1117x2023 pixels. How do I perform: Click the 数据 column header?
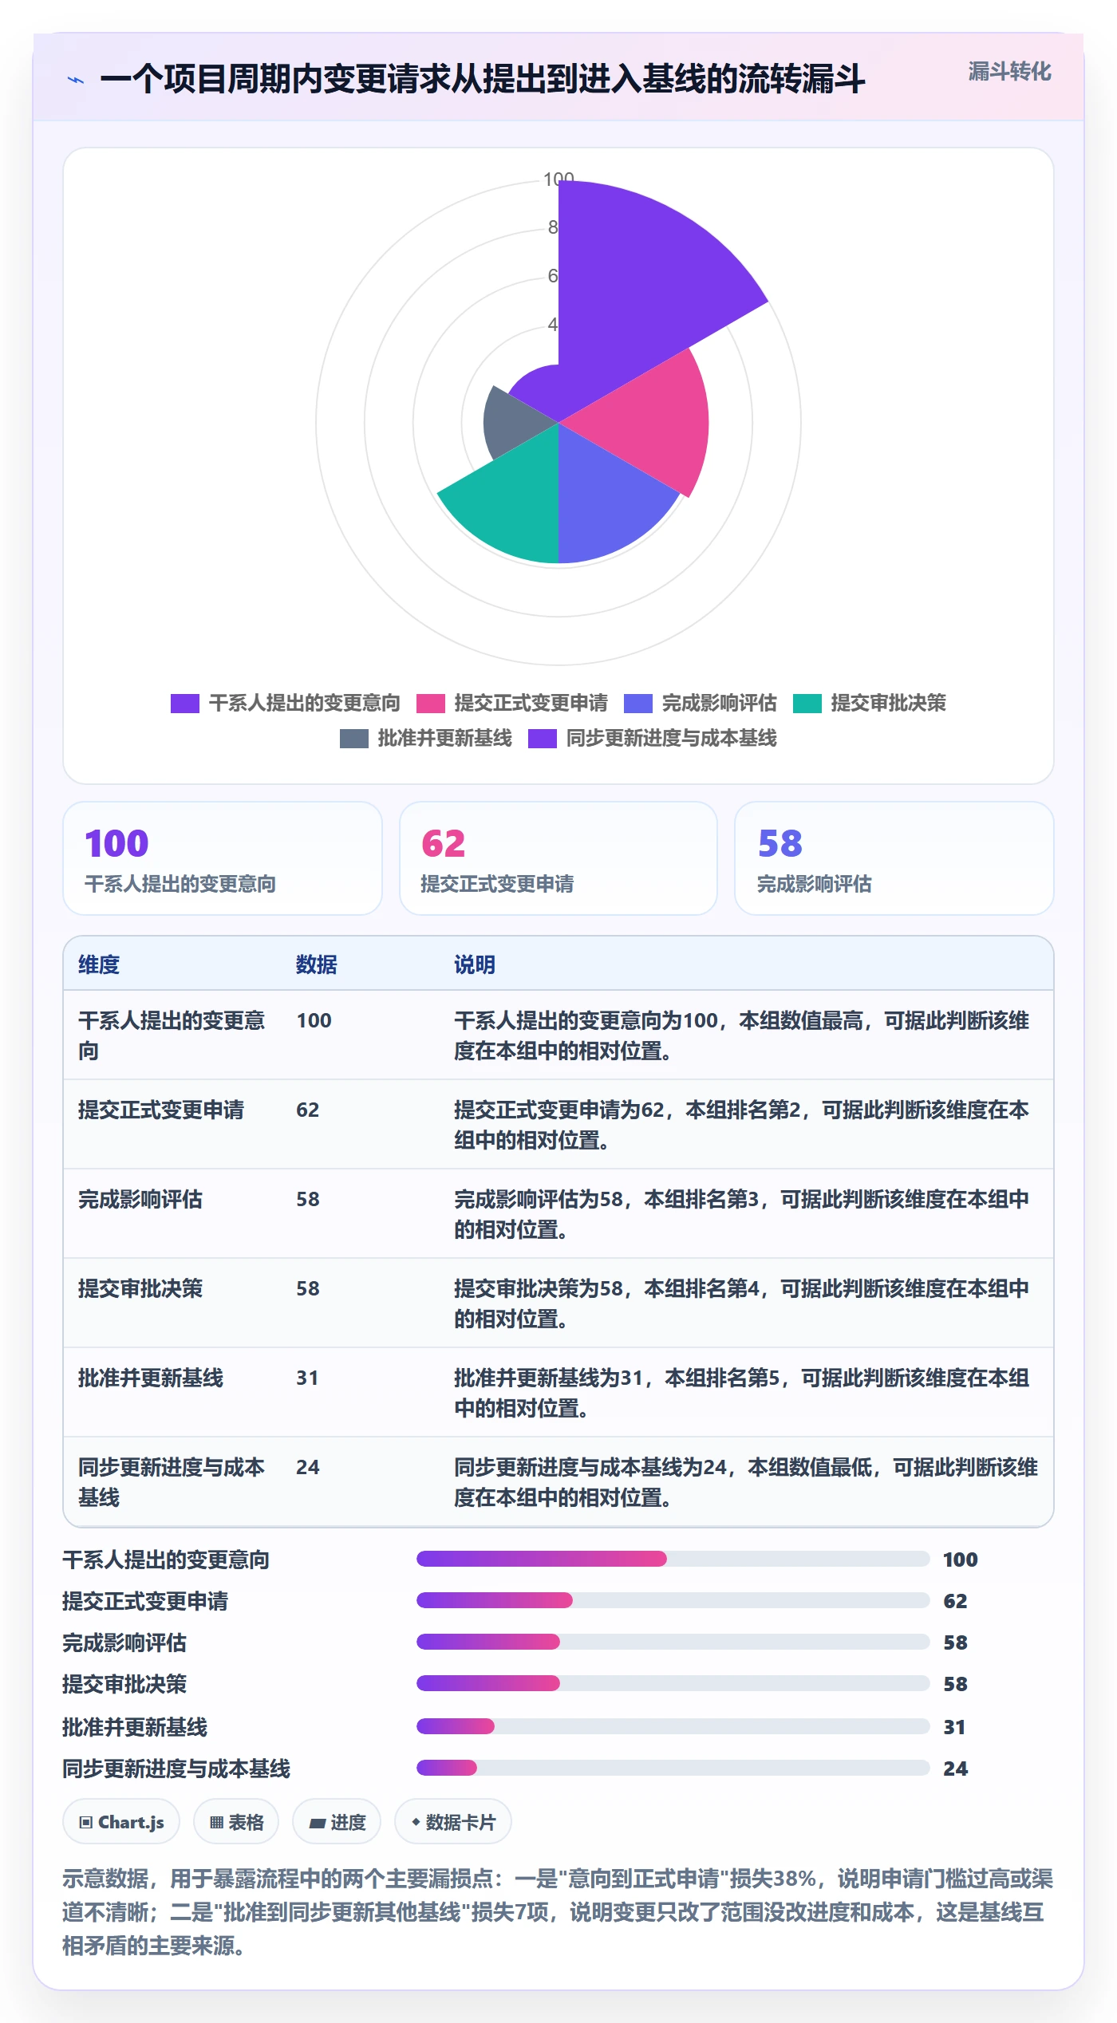[x=317, y=964]
